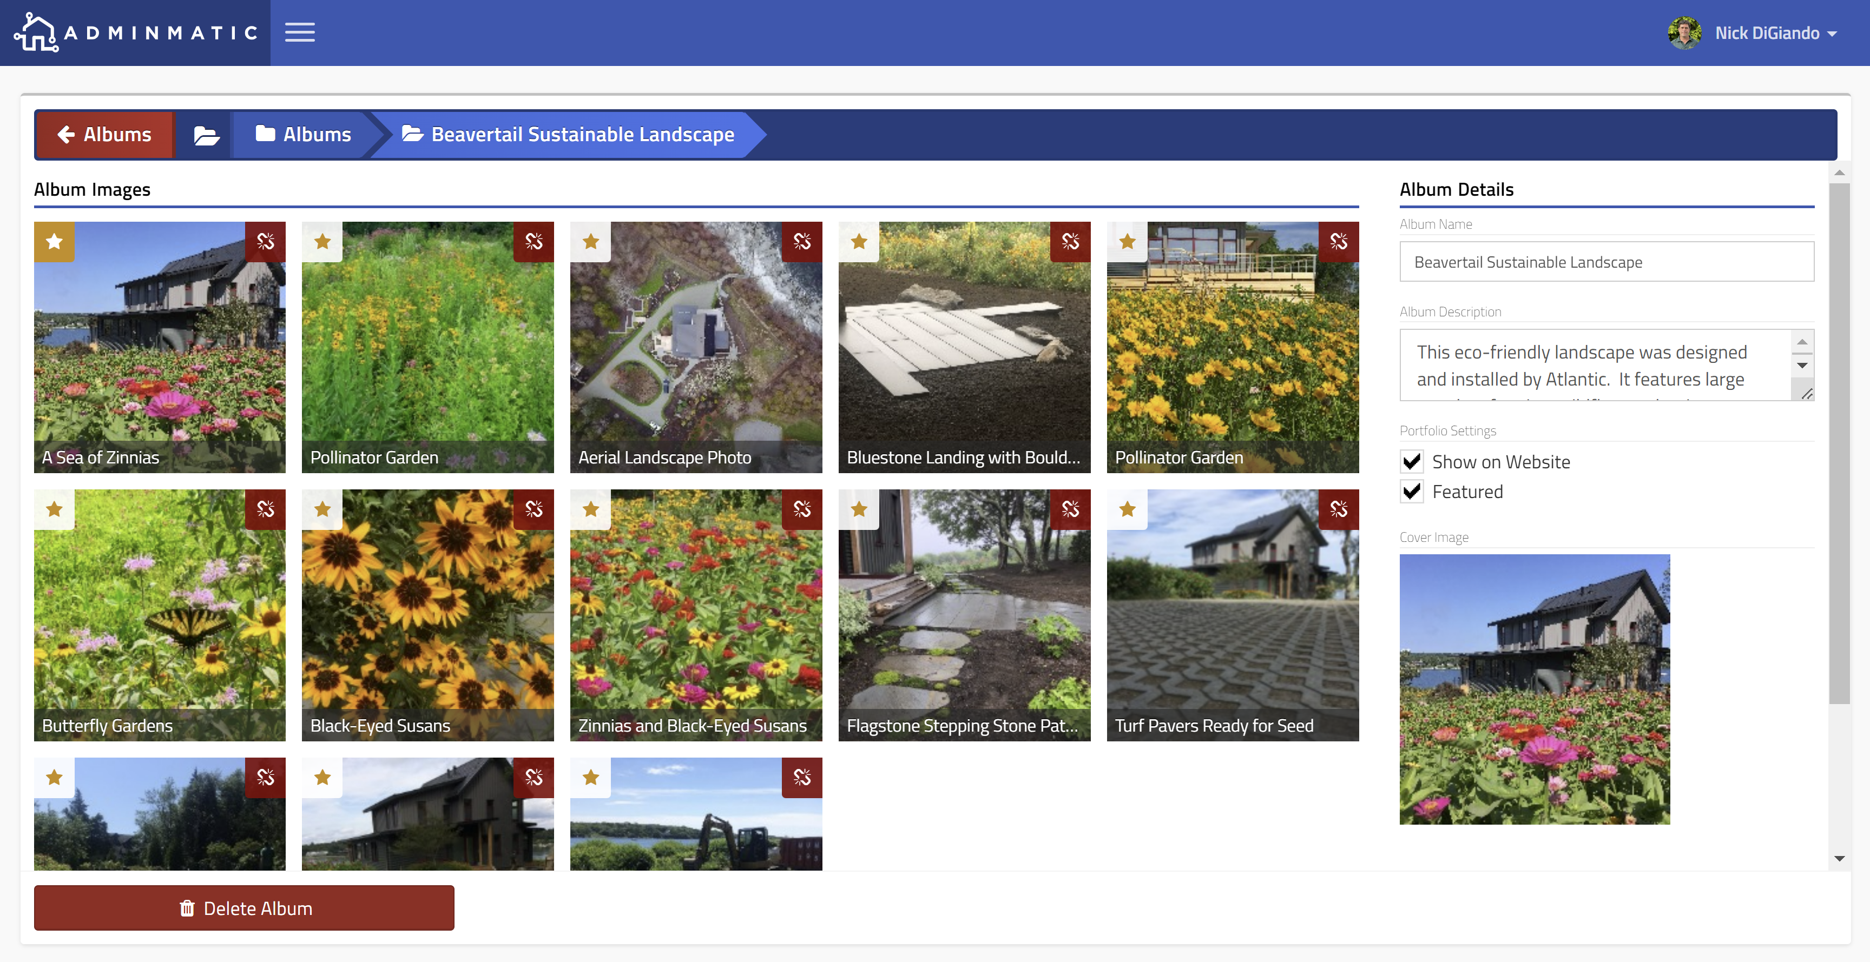Unlink the Black-Eyed Susans image
The width and height of the screenshot is (1870, 962).
(534, 509)
